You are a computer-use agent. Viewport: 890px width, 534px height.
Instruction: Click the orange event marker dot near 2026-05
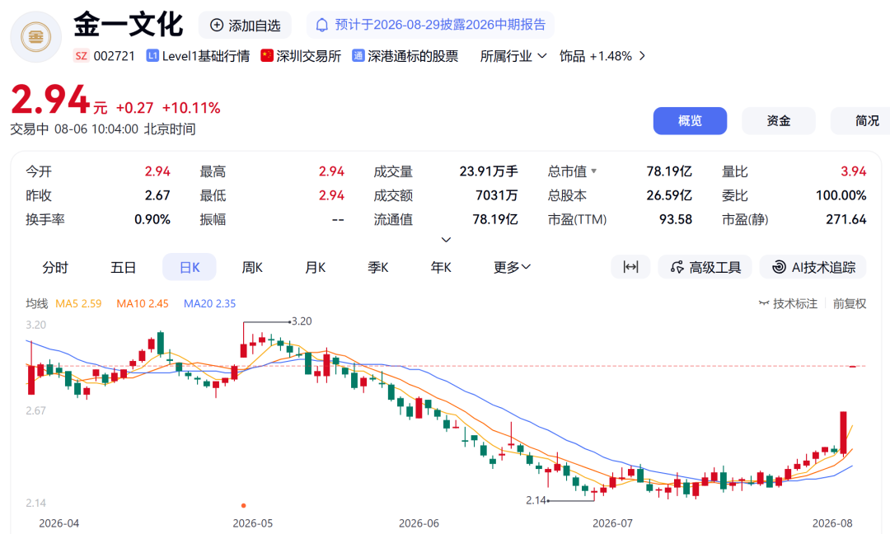coord(243,505)
